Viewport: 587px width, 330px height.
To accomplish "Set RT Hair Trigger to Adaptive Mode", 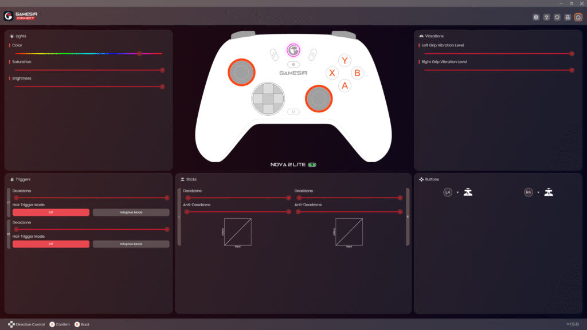I will (131, 244).
